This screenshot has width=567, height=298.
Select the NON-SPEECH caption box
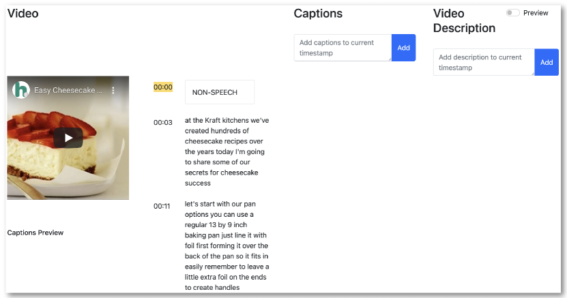[219, 92]
